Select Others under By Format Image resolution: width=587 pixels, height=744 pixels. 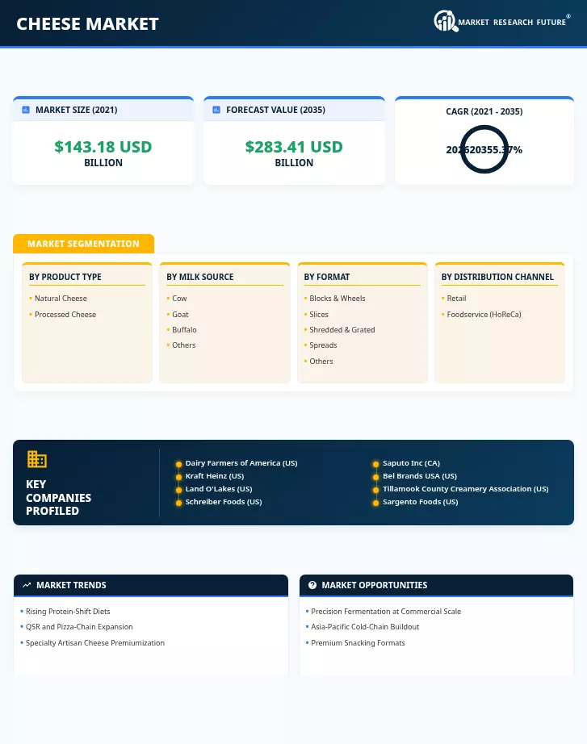(321, 362)
